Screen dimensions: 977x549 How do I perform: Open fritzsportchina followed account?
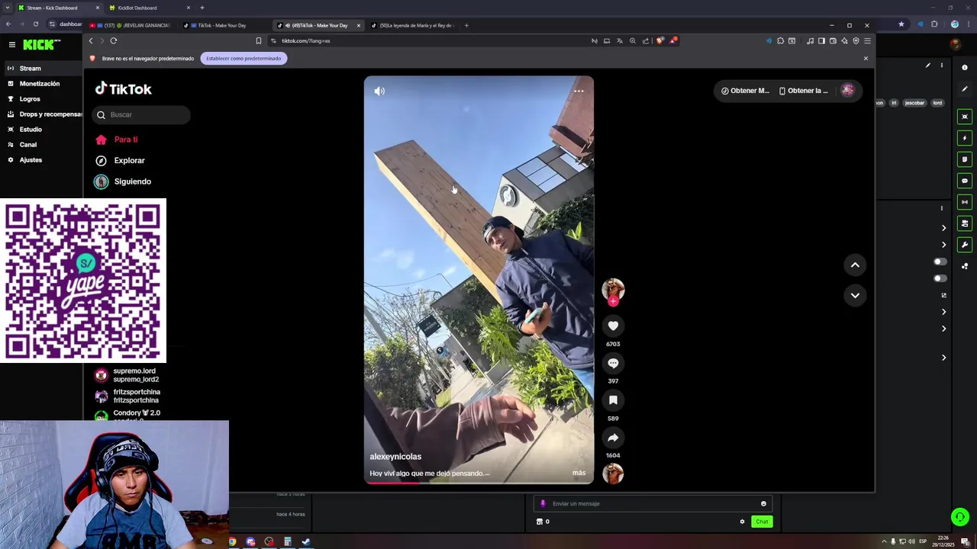(x=127, y=396)
